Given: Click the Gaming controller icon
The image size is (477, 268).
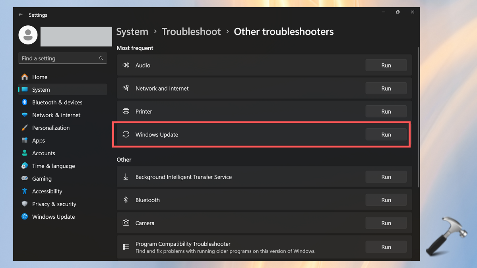Looking at the screenshot, I should click(x=25, y=179).
